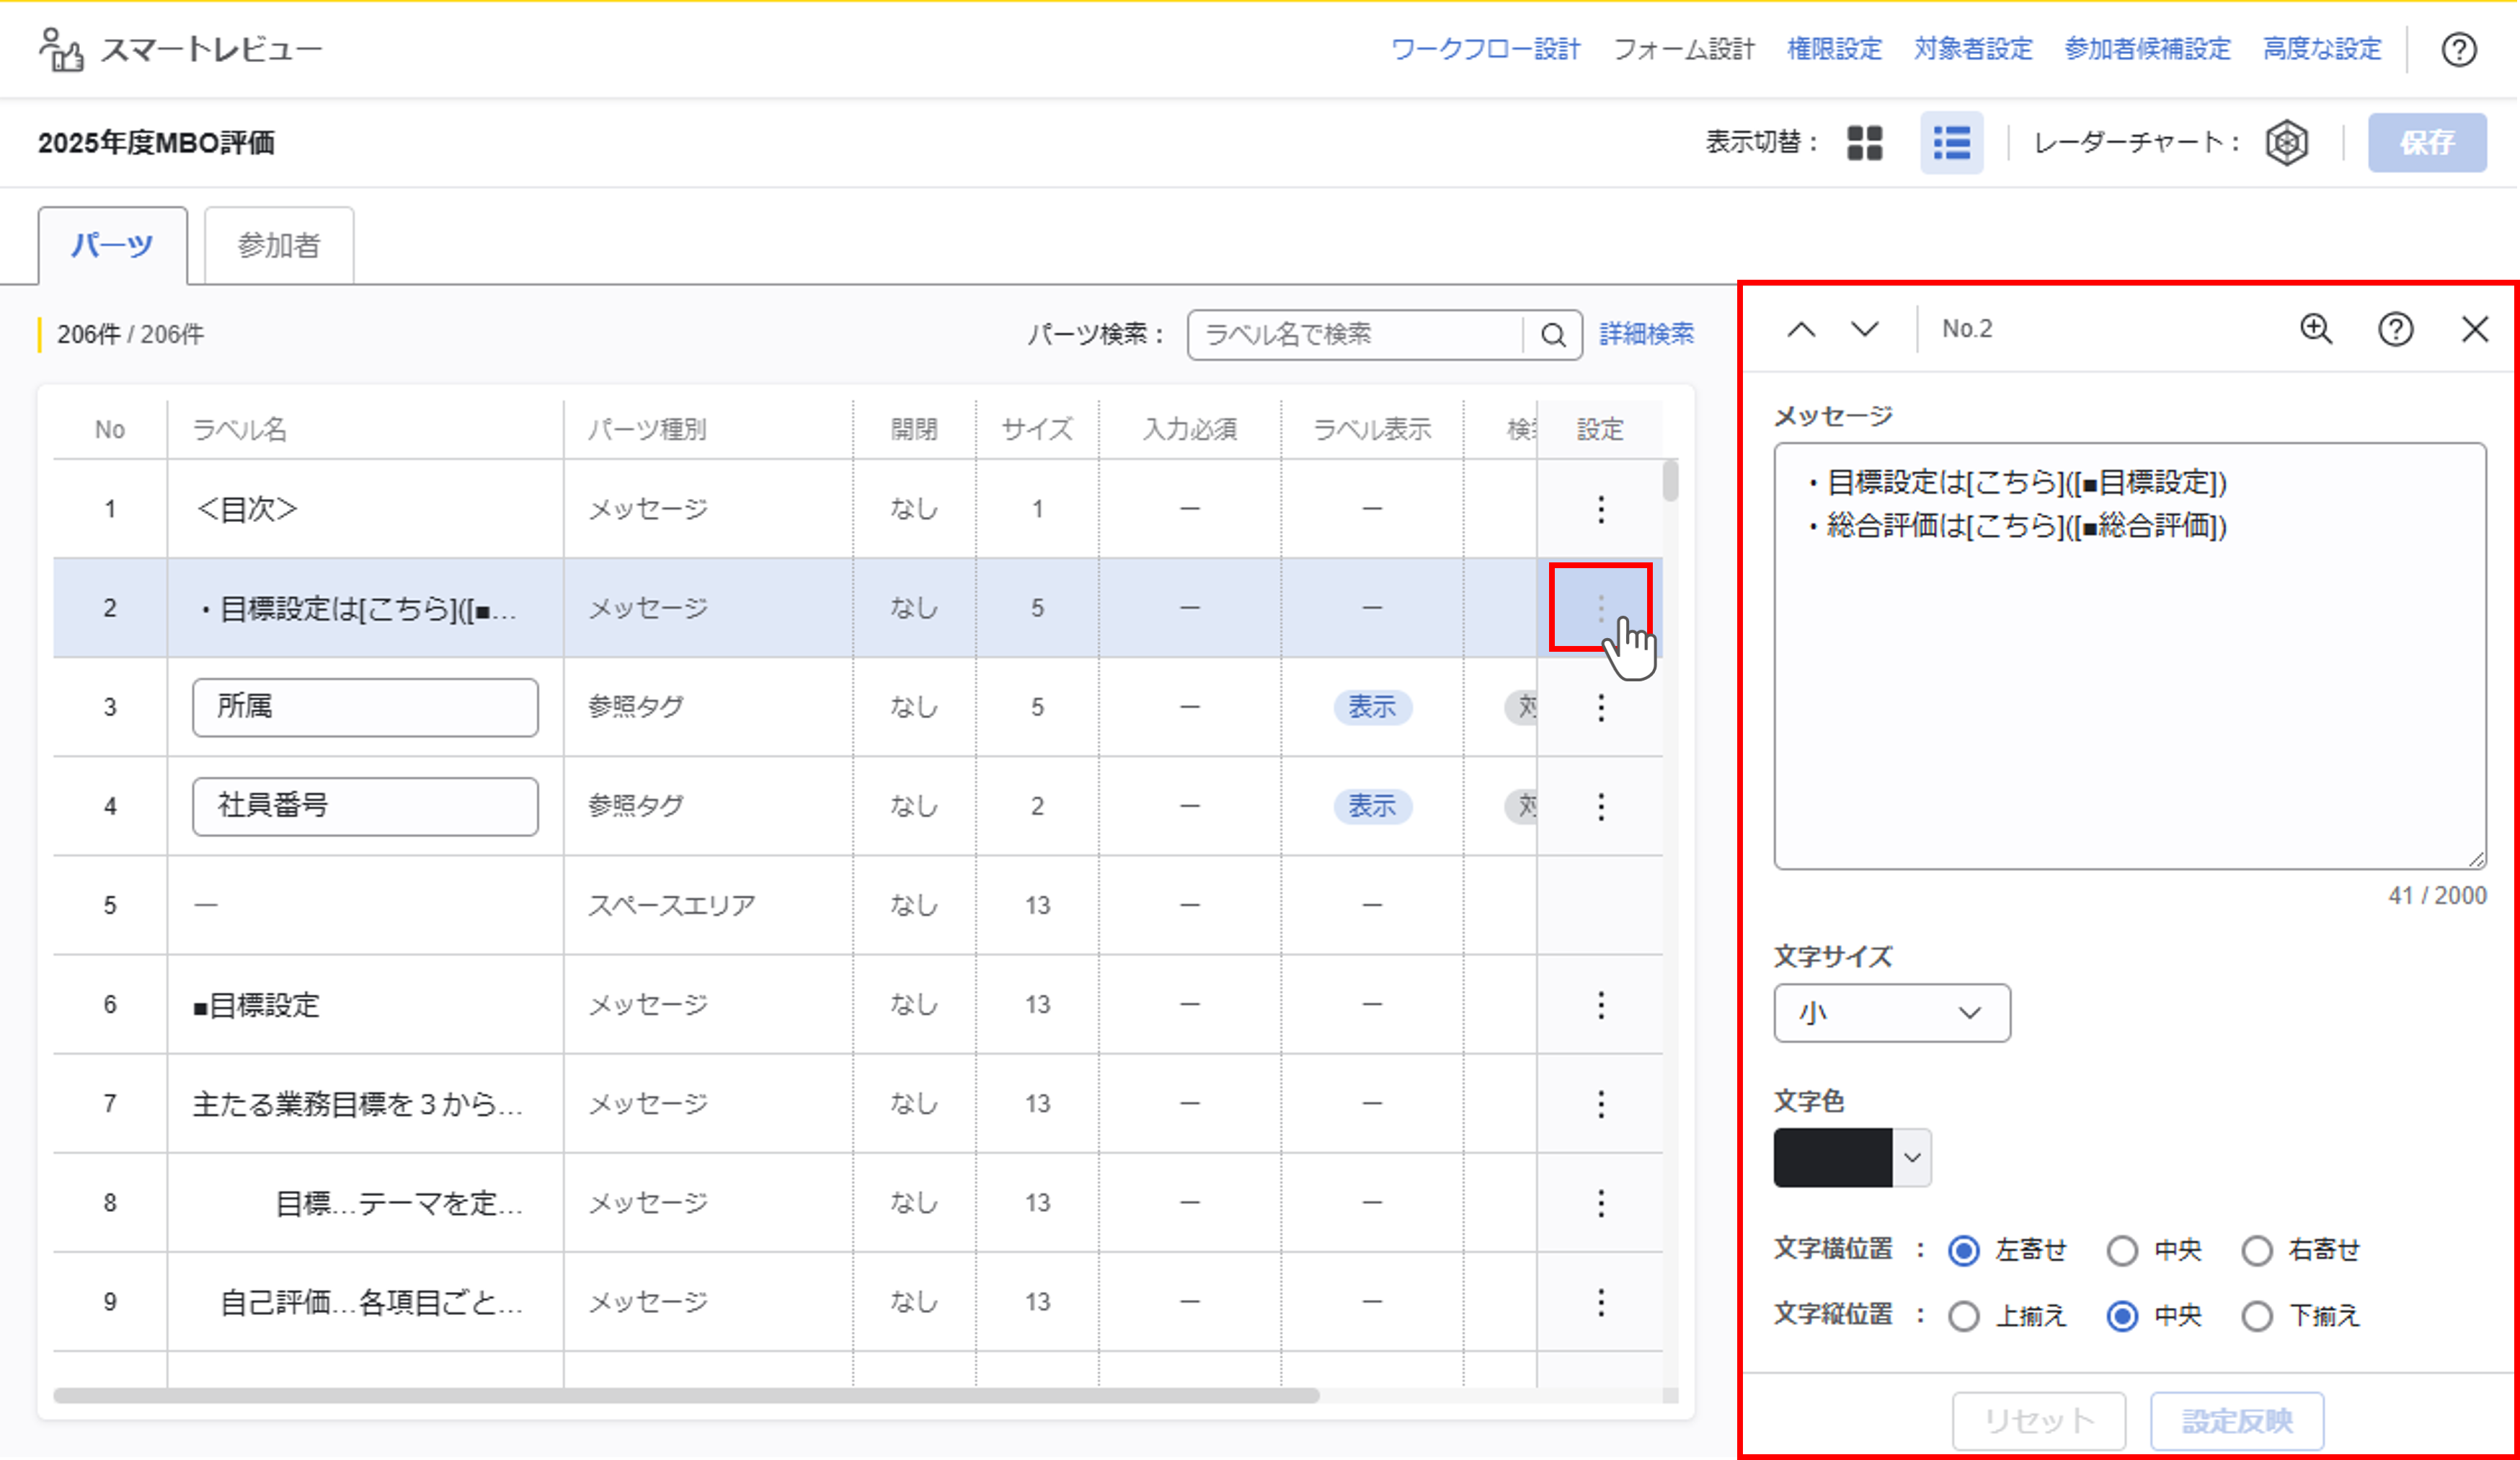The height and width of the screenshot is (1460, 2520).
Task: Select the ■目標設定 label cell
Action: click(365, 1005)
